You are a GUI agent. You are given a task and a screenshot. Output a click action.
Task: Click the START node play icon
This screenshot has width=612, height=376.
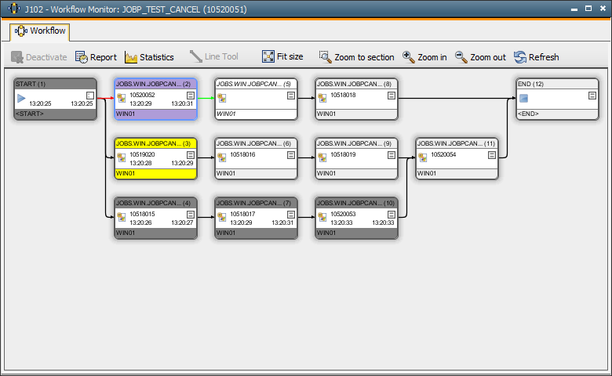[21, 98]
